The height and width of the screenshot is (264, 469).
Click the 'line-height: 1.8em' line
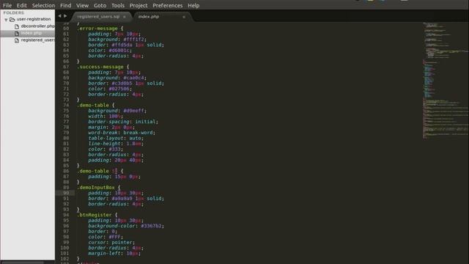tap(116, 144)
